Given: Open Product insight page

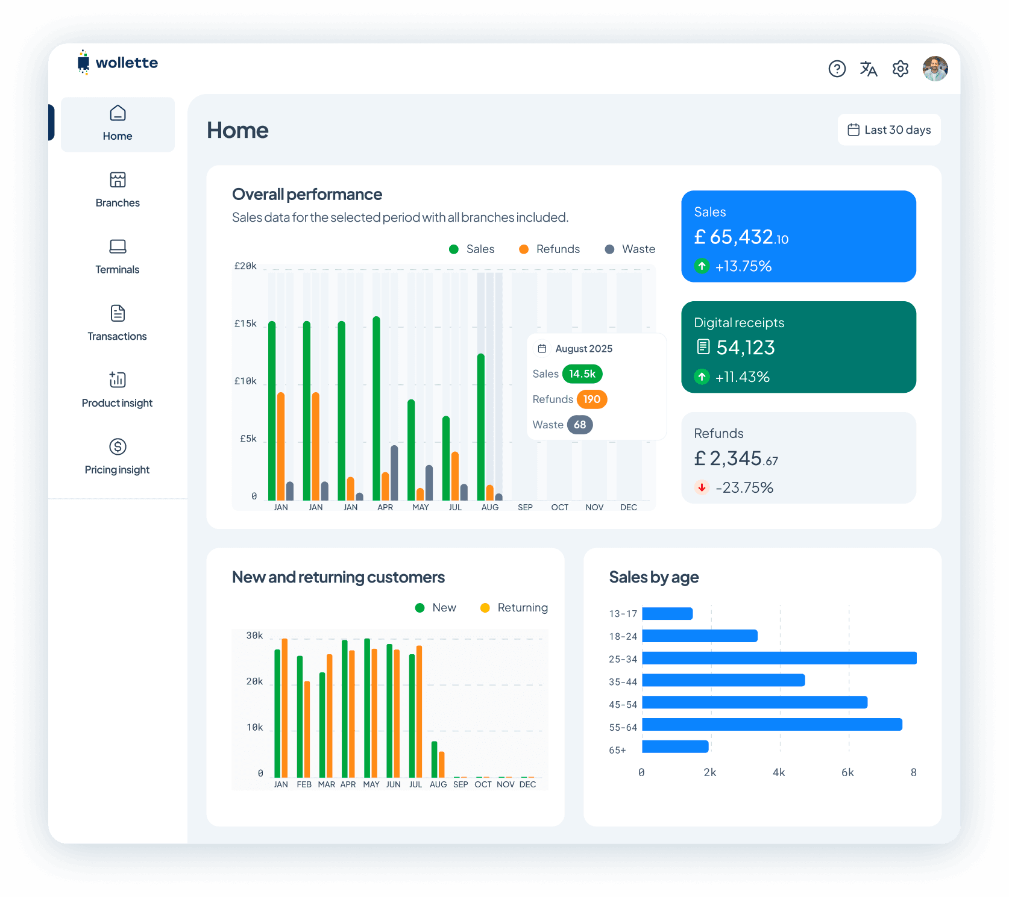Looking at the screenshot, I should click(x=118, y=390).
